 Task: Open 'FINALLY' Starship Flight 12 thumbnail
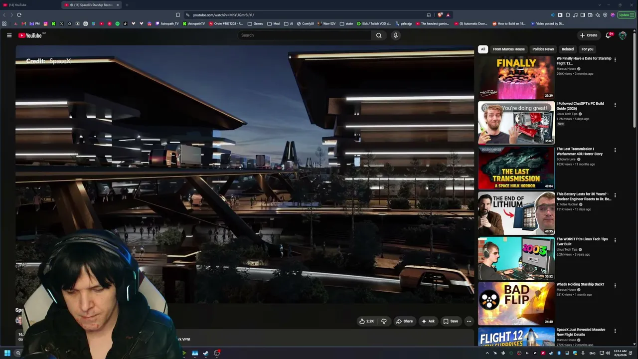(x=516, y=77)
